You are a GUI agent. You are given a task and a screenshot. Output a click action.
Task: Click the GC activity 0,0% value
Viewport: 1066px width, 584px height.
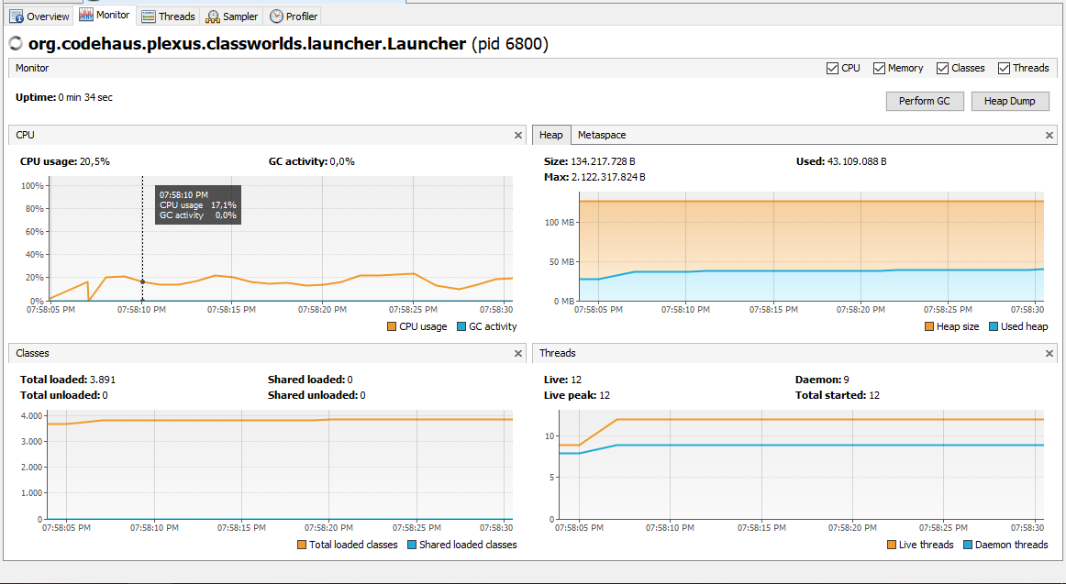click(x=342, y=161)
